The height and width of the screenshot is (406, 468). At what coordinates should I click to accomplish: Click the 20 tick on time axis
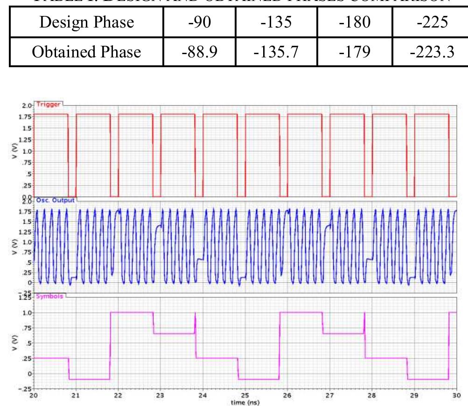click(x=34, y=395)
